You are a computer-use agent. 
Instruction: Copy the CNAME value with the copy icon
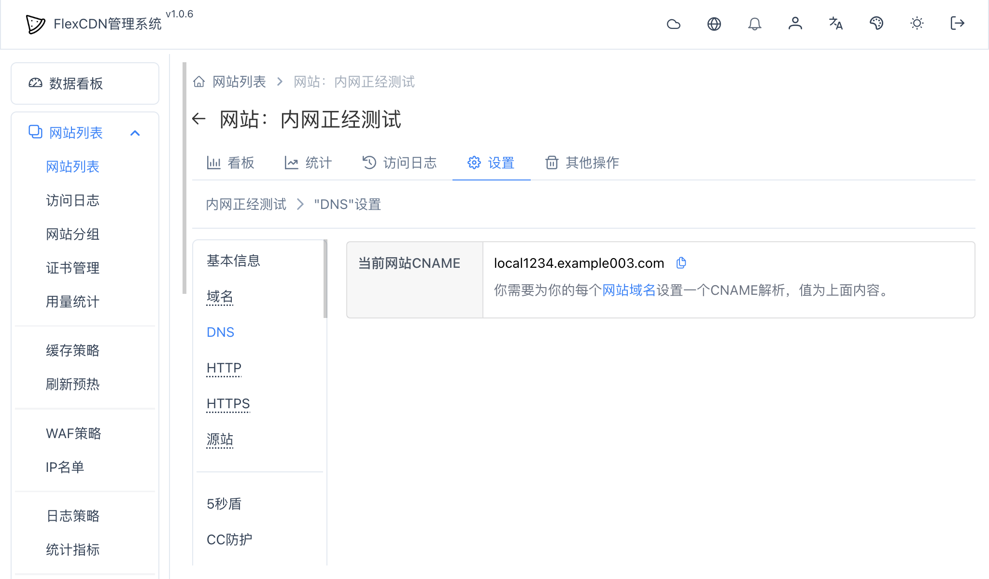pyautogui.click(x=681, y=262)
